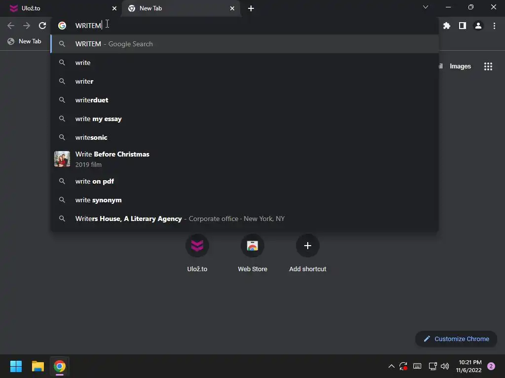Viewport: 505px width, 378px height.
Task: Open 'Writers House, A Literary Agency' suggestion
Action: coord(245,219)
